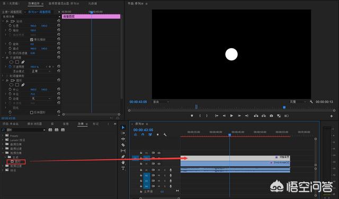Toggle linked selection in timeline

150,134
